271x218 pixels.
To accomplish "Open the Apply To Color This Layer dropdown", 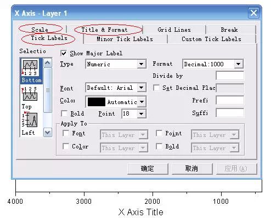I will point(143,148).
